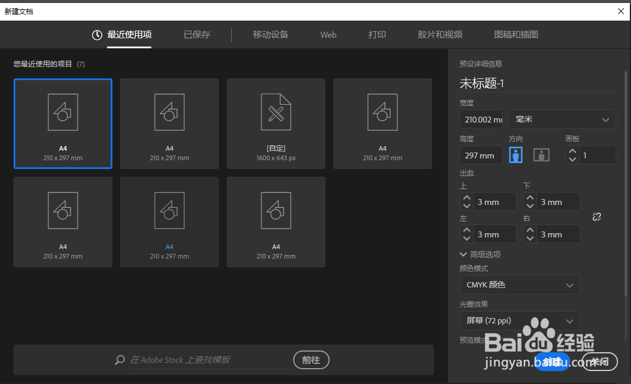Click the clock icon beside 最近使用项
631x384 pixels.
click(97, 34)
